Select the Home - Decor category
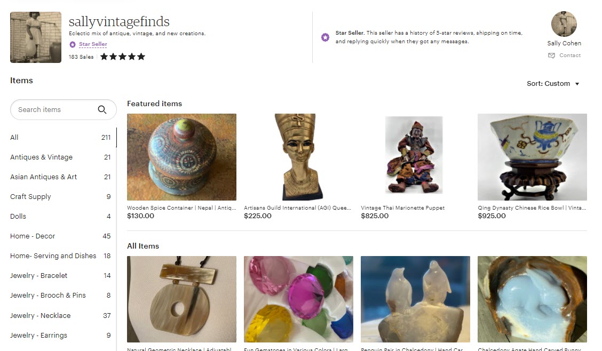This screenshot has width=602, height=351. click(x=60, y=236)
